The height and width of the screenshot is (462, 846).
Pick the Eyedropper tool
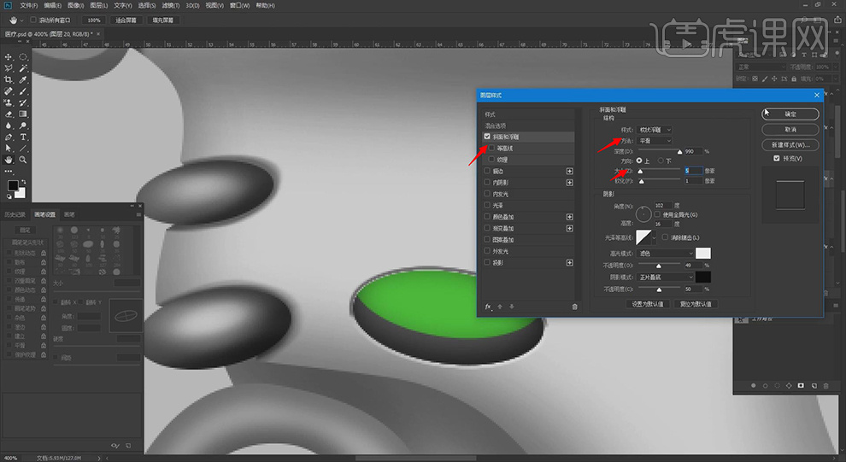tap(23, 79)
